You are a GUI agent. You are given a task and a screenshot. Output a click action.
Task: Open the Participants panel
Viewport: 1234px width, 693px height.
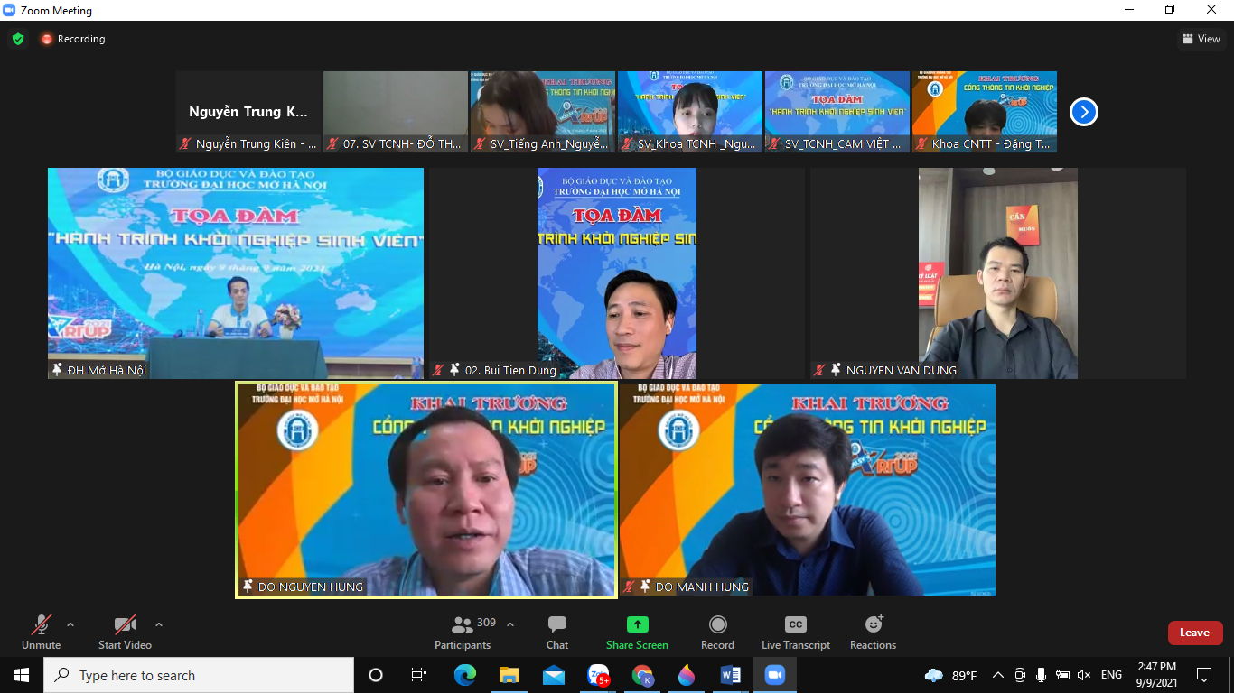point(463,632)
